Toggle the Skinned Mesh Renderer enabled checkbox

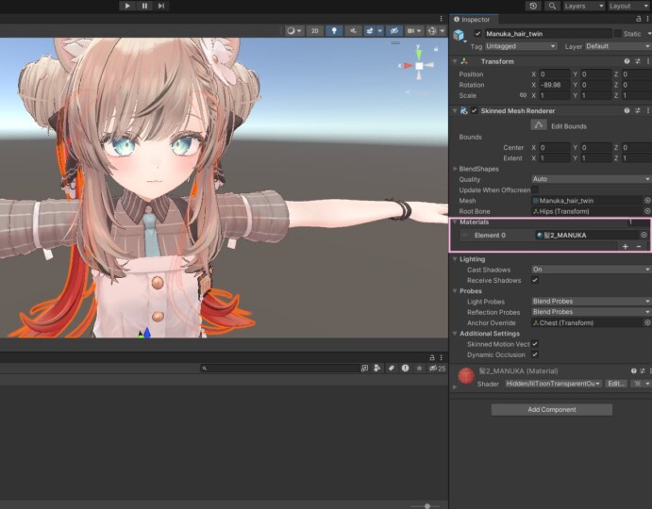click(x=474, y=110)
